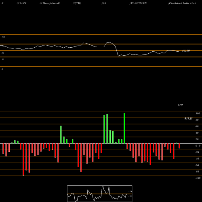Click the 'SI(TM)' header label
Screen dimensions: 202x202
point(77,3)
